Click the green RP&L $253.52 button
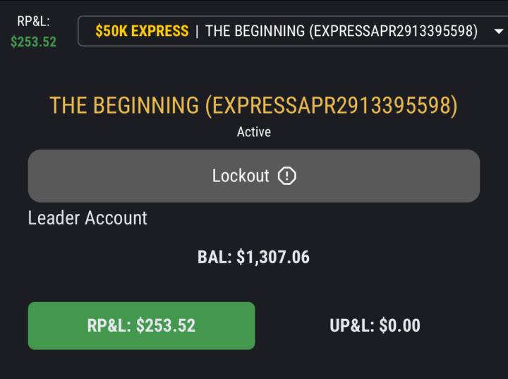 click(x=141, y=325)
